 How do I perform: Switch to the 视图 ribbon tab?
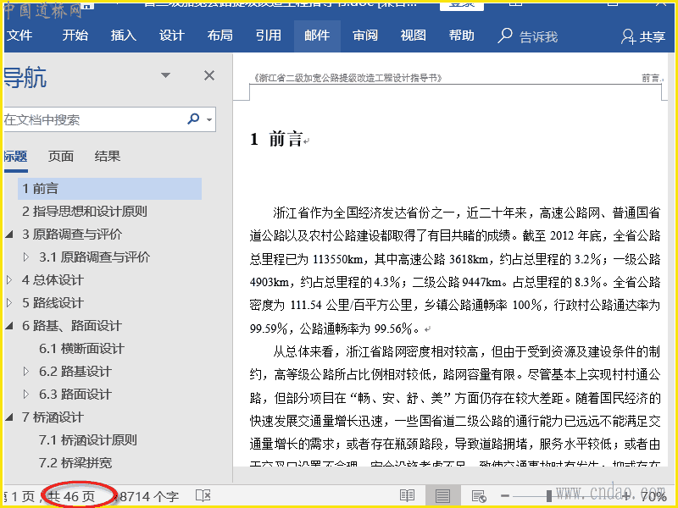tap(414, 36)
